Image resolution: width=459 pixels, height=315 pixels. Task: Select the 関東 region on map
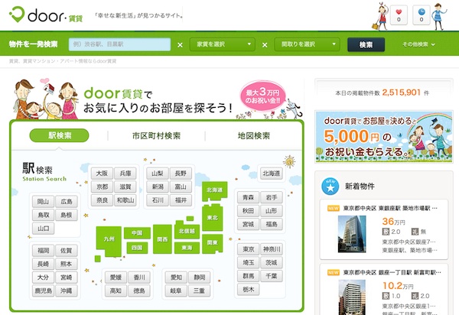211,242
